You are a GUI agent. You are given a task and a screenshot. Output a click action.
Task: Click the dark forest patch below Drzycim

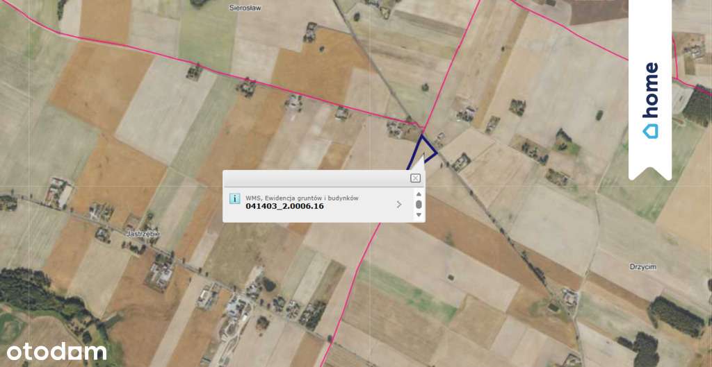pos(677,316)
